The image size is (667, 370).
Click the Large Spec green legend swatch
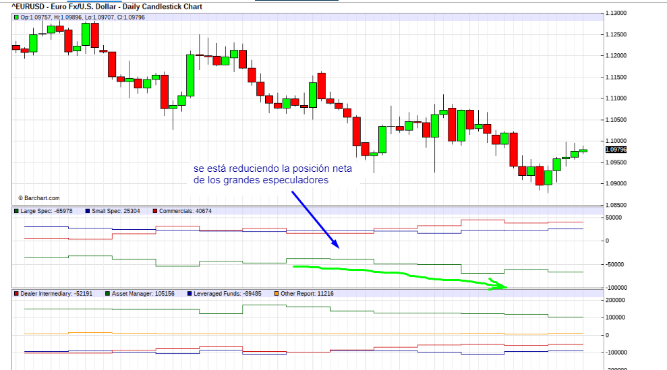pos(16,211)
